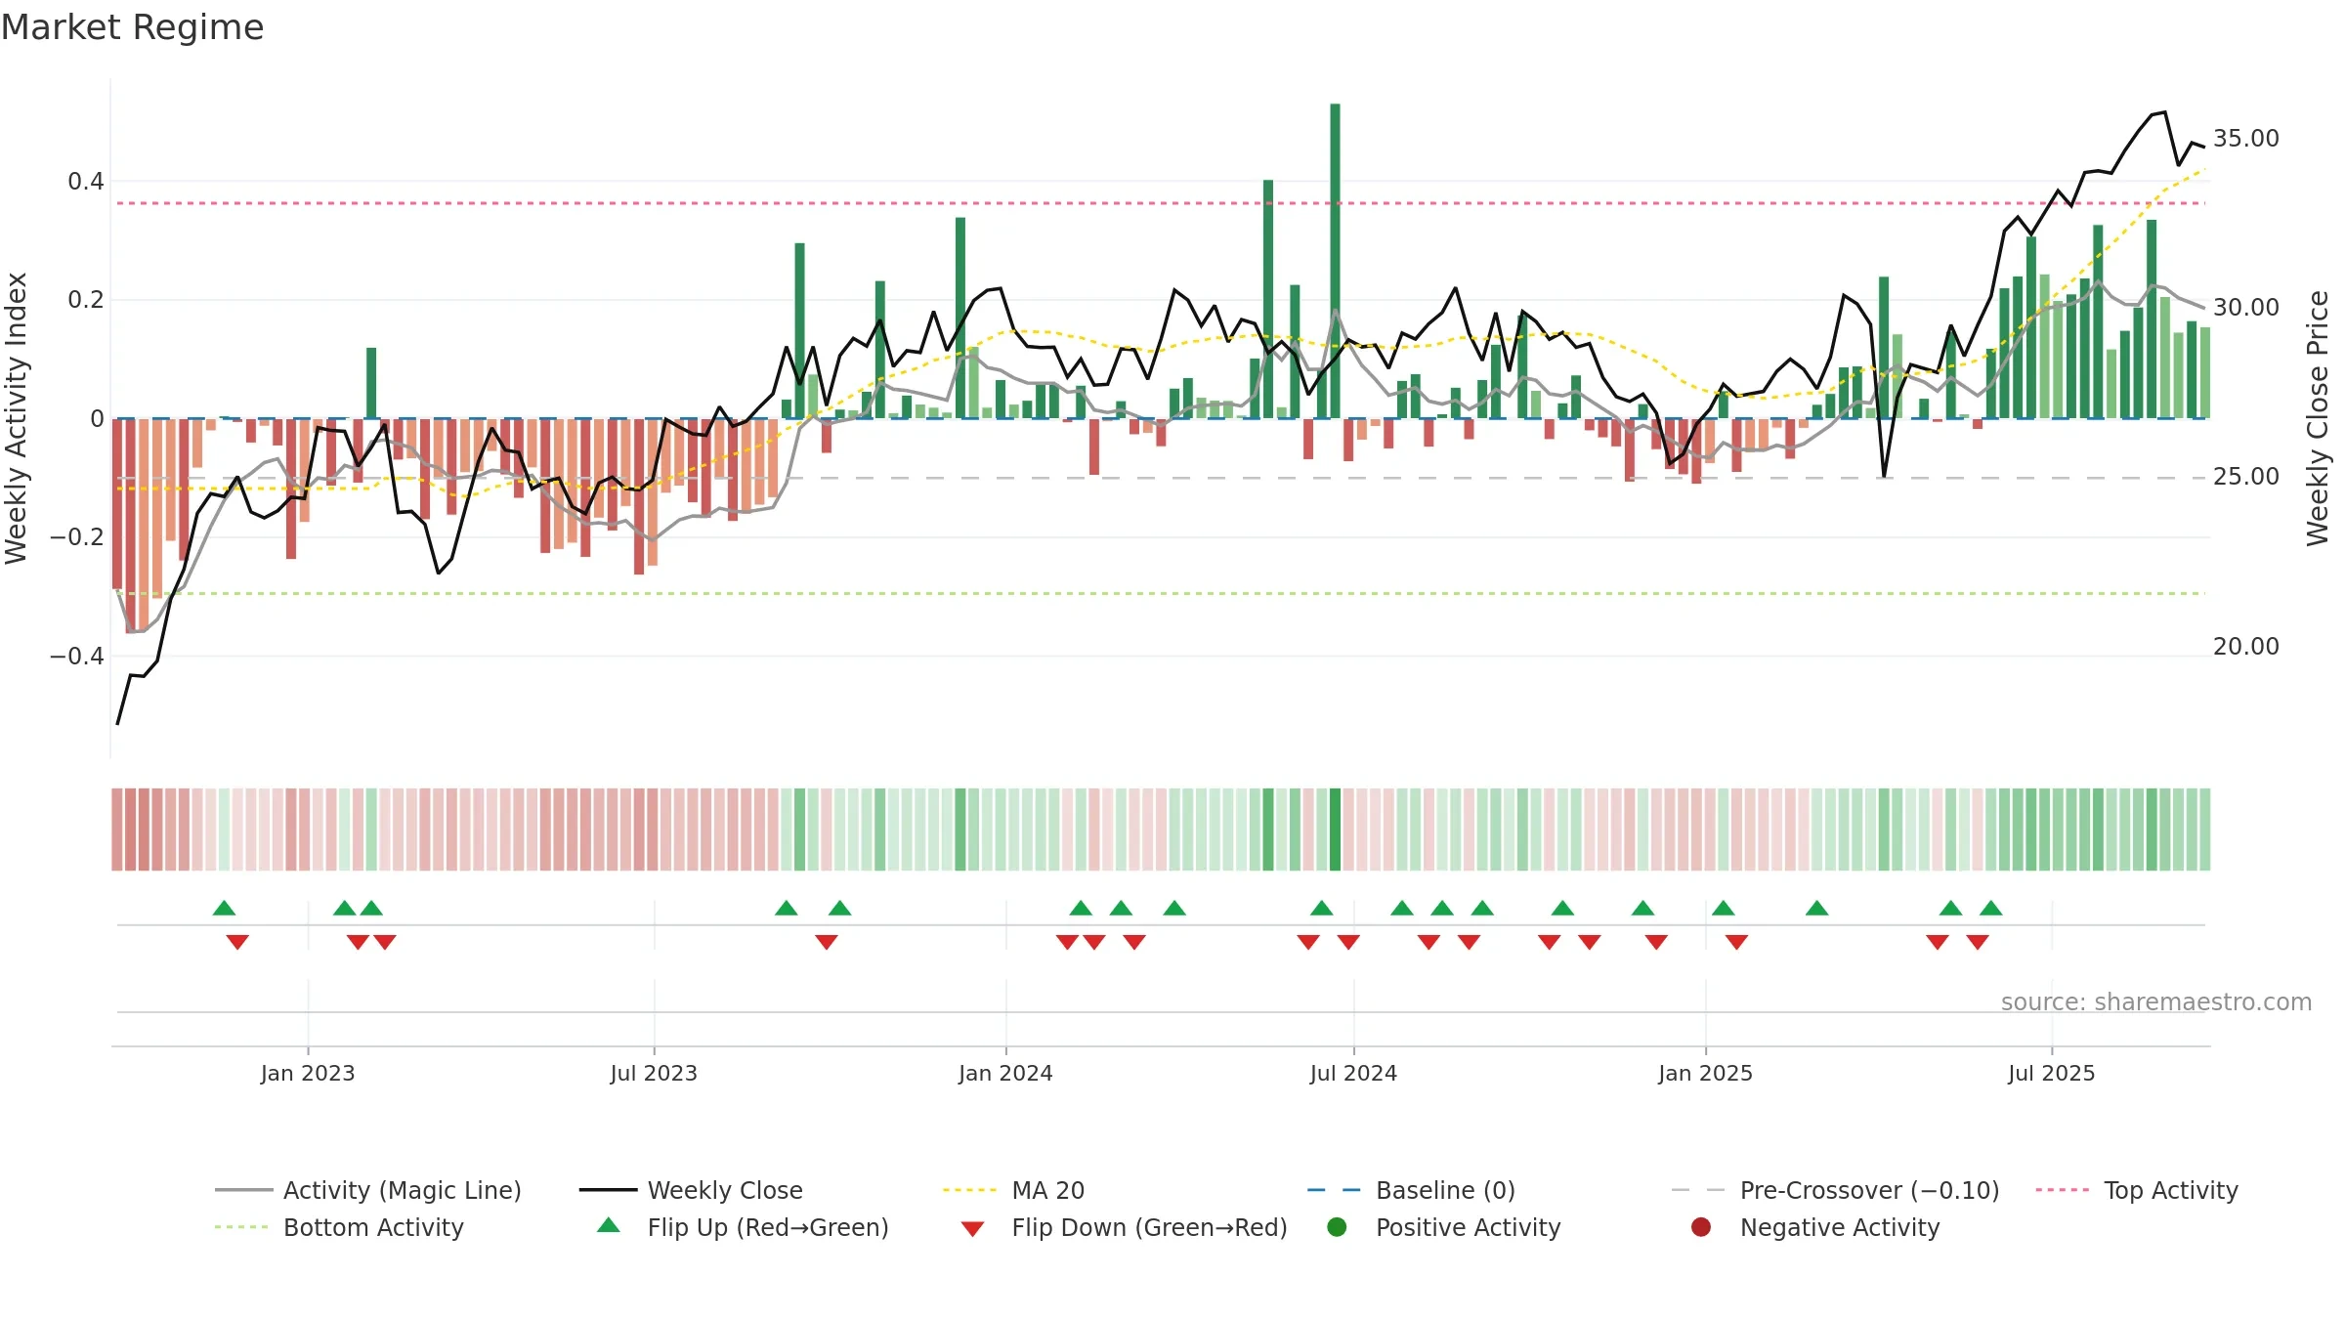The width and height of the screenshot is (2345, 1319).
Task: Click the blue dashed Baseline legend swatch
Action: coord(1334,1190)
